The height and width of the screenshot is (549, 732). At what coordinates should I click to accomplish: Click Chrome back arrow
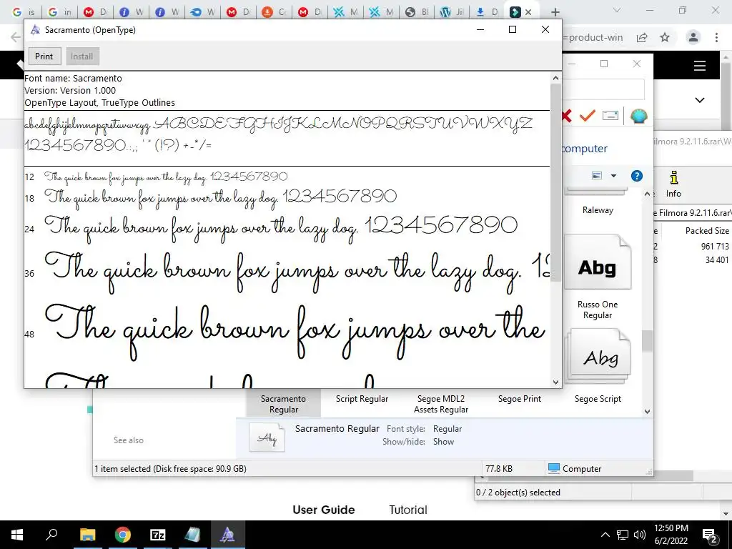[x=16, y=37]
